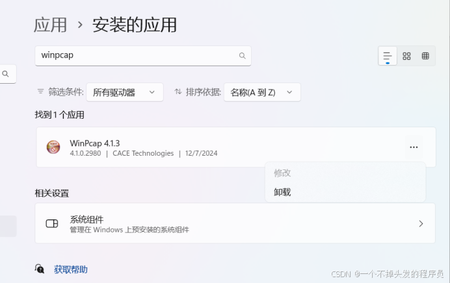Go back to 应用 breadcrumb

[x=51, y=25]
